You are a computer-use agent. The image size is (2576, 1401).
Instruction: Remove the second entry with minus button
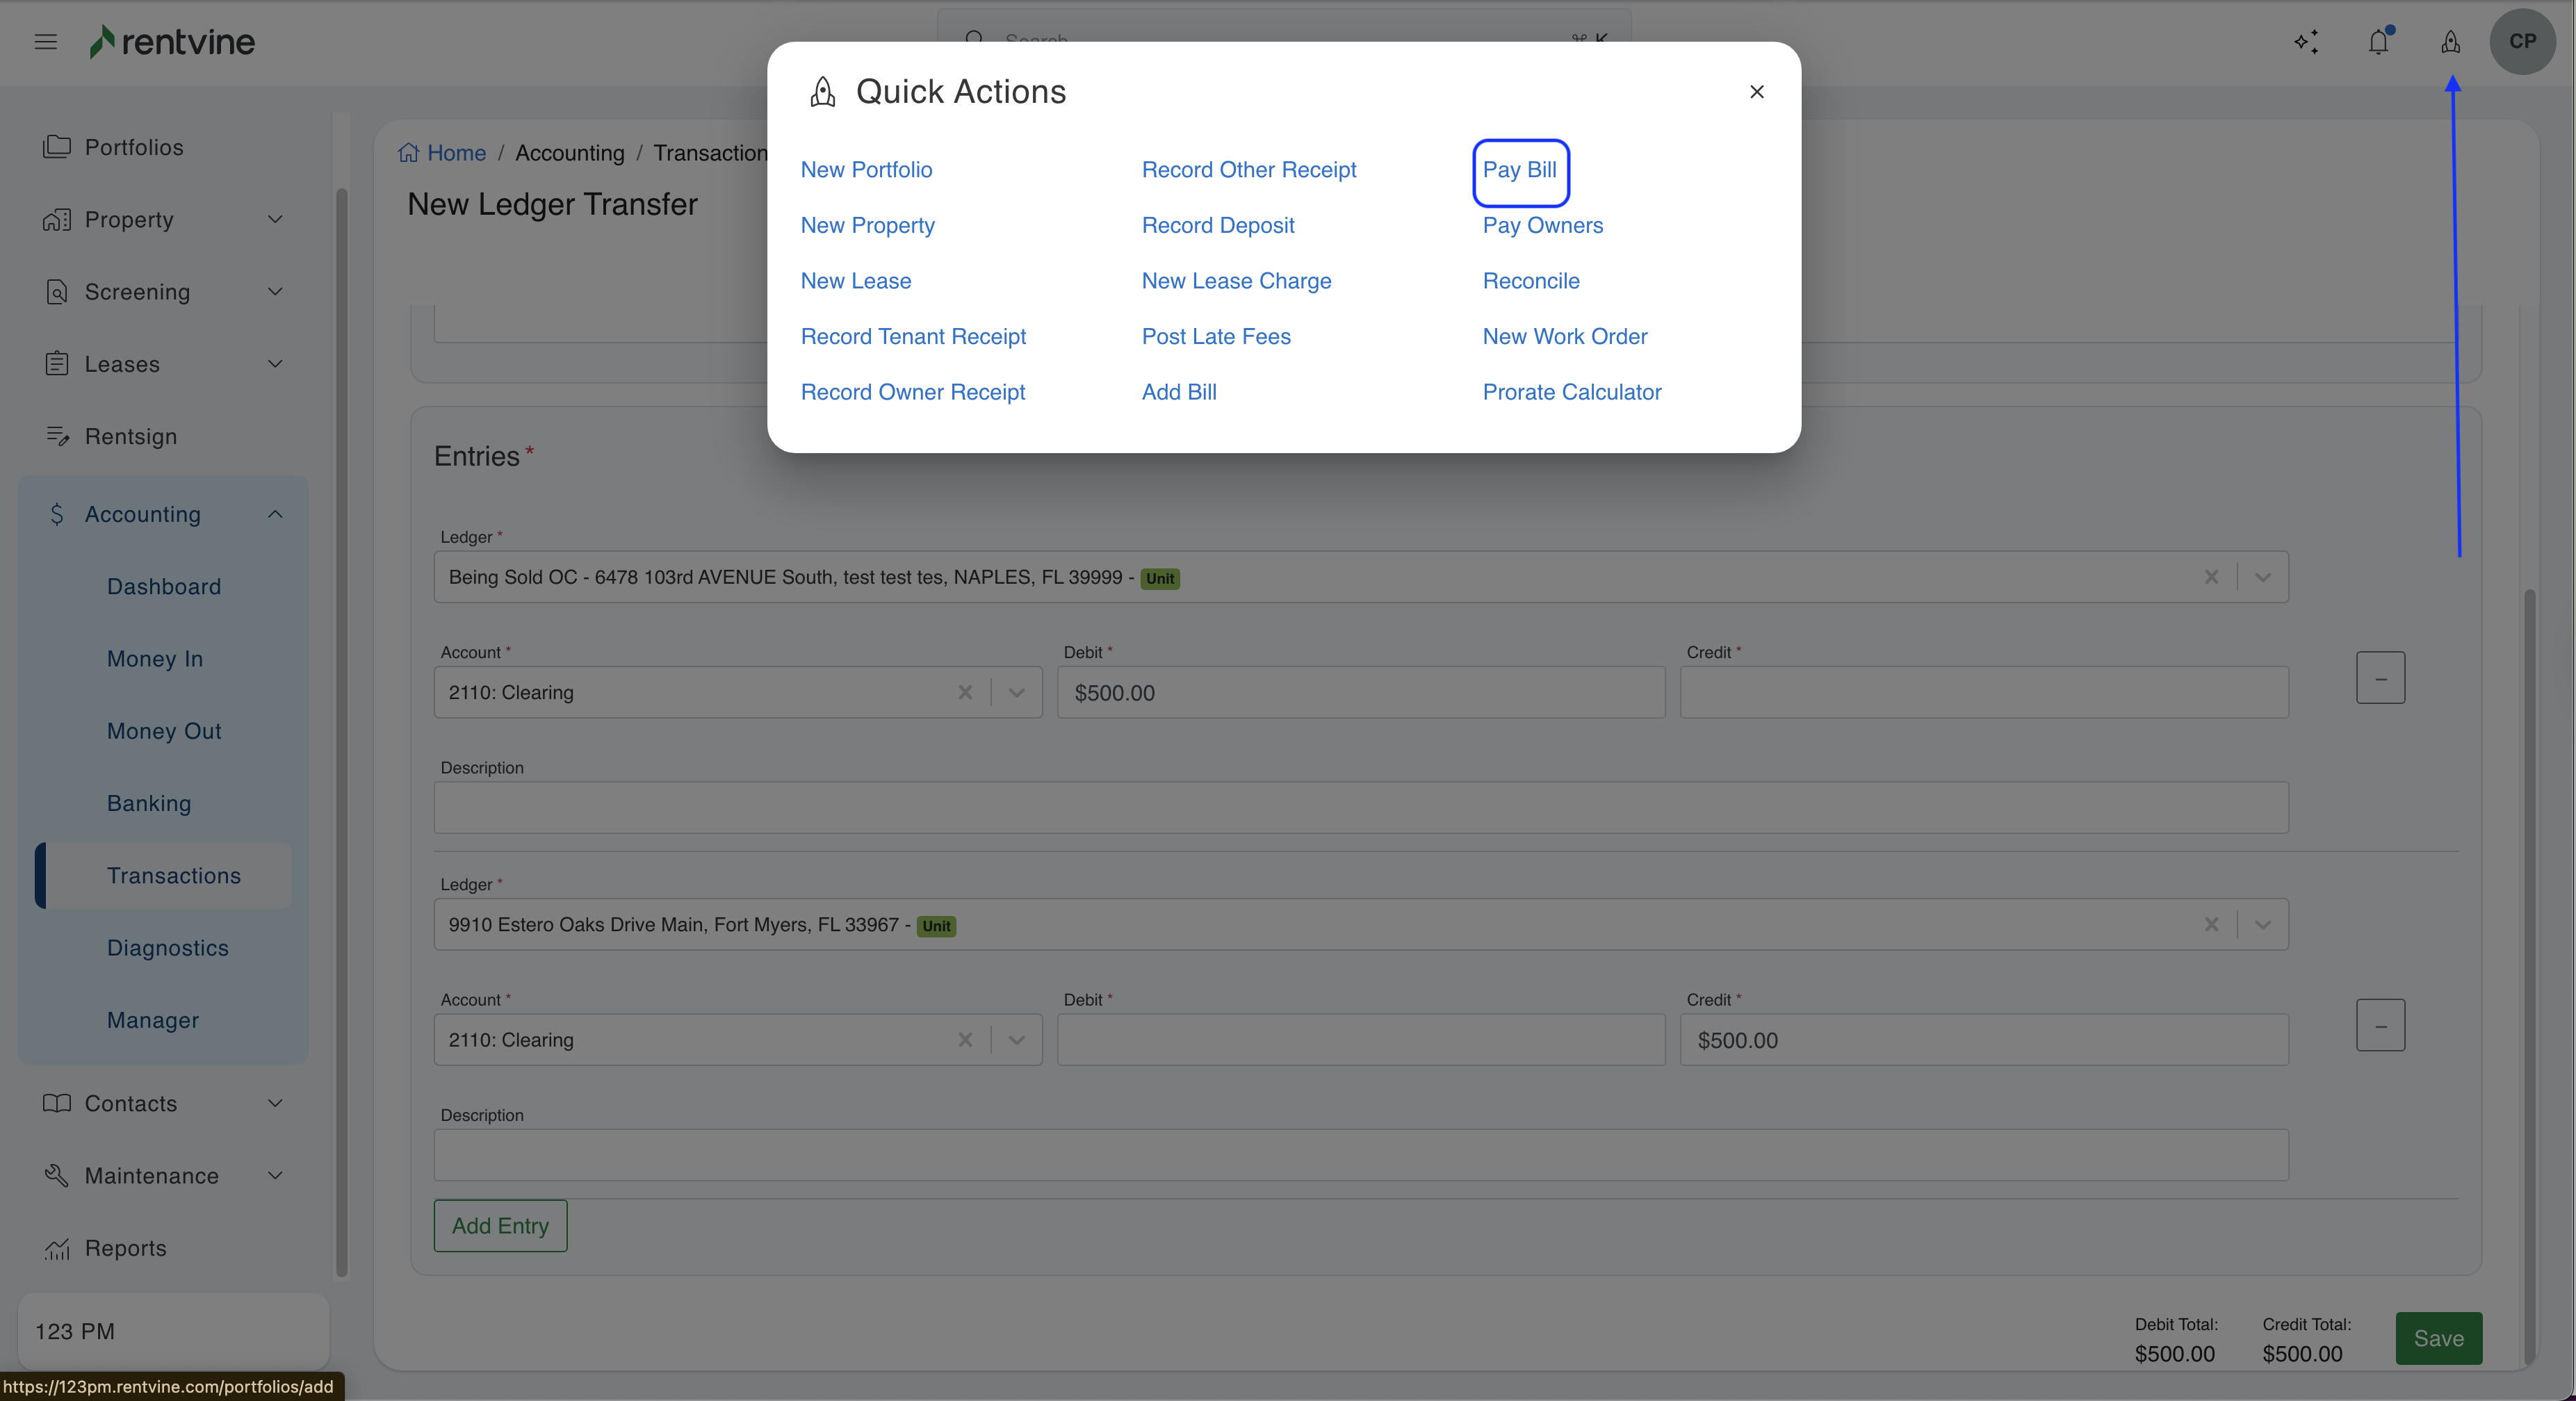coord(2380,1026)
